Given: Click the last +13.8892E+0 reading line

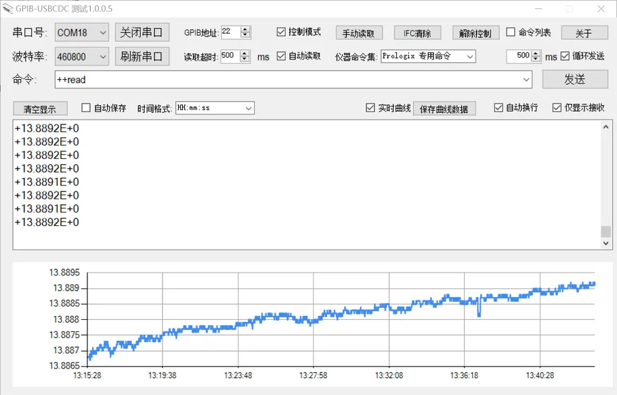Looking at the screenshot, I should tap(47, 223).
